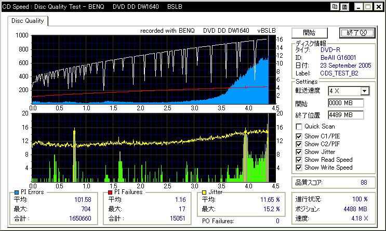
Task: Click the progress value 100 %
Action: 360,199
